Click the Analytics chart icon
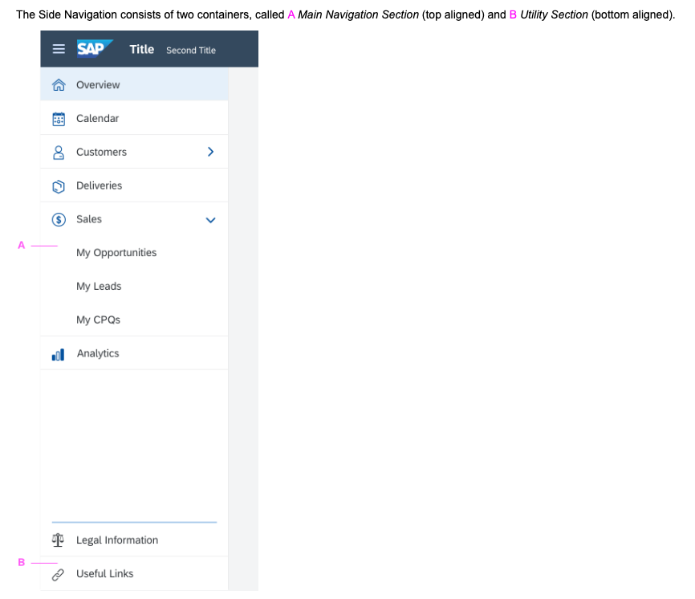 point(58,352)
